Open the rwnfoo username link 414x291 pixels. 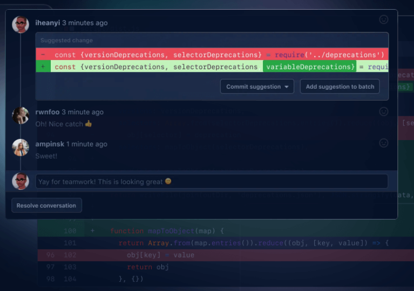(47, 112)
